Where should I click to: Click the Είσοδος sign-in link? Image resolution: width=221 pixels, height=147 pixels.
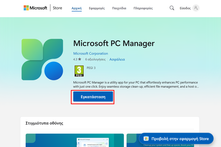coord(185,8)
